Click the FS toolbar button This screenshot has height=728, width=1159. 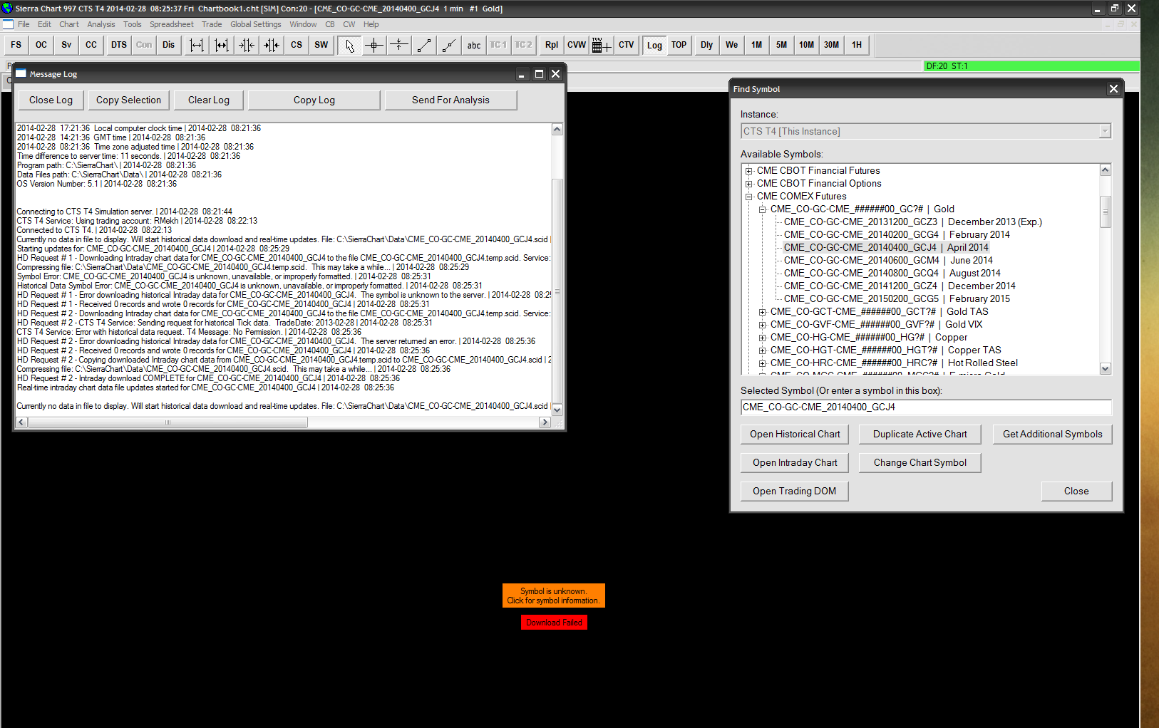tap(16, 45)
